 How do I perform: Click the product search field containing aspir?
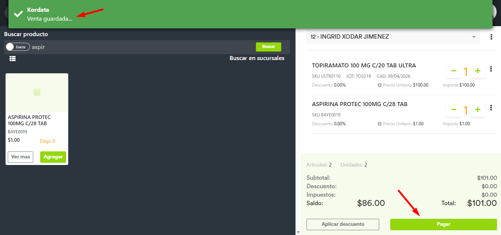(140, 47)
